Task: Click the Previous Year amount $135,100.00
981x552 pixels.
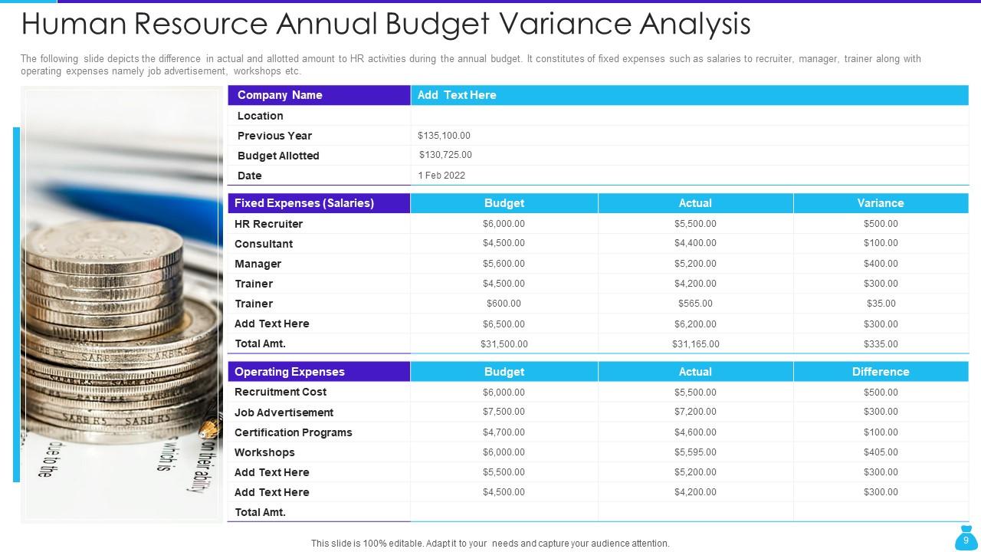Action: coord(444,136)
